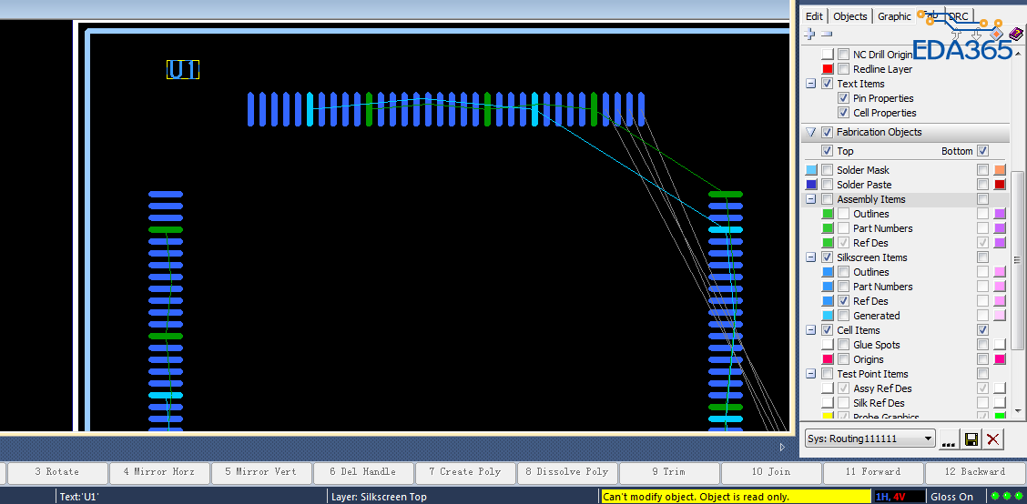Click the panel vertical scrollbar thumb
The width and height of the screenshot is (1027, 504).
1017,258
